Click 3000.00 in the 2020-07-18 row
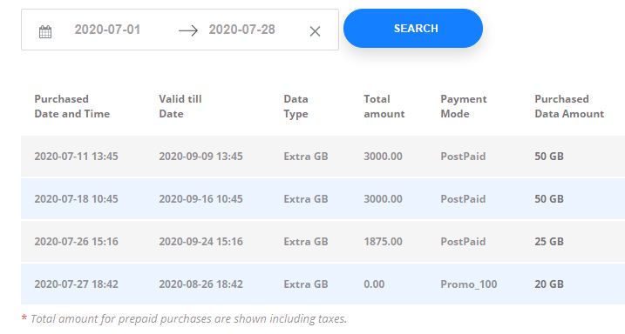Viewport: 625px width, 334px height. [x=383, y=199]
